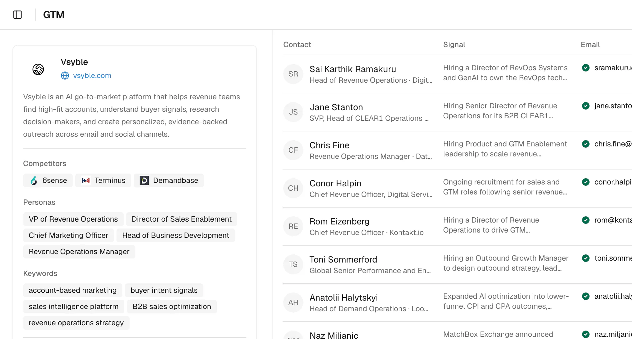Click the globe icon beside vsyble.com

(x=65, y=76)
